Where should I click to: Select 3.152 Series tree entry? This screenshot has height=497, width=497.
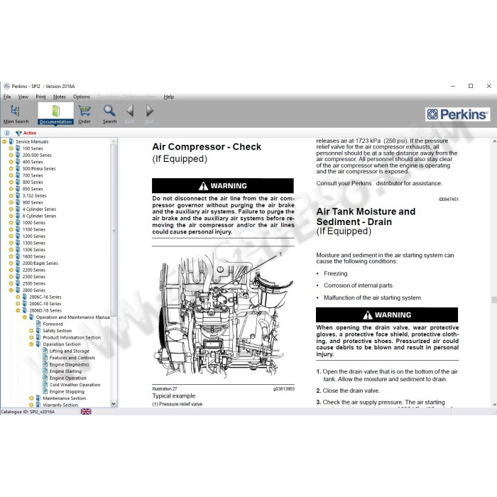coord(35,195)
